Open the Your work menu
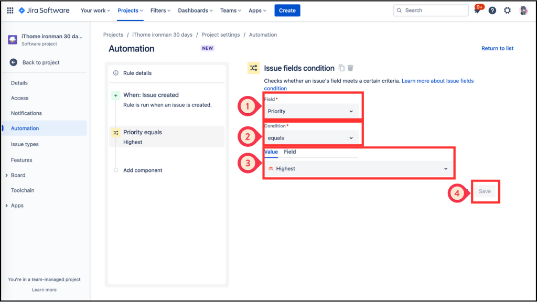 coord(95,10)
